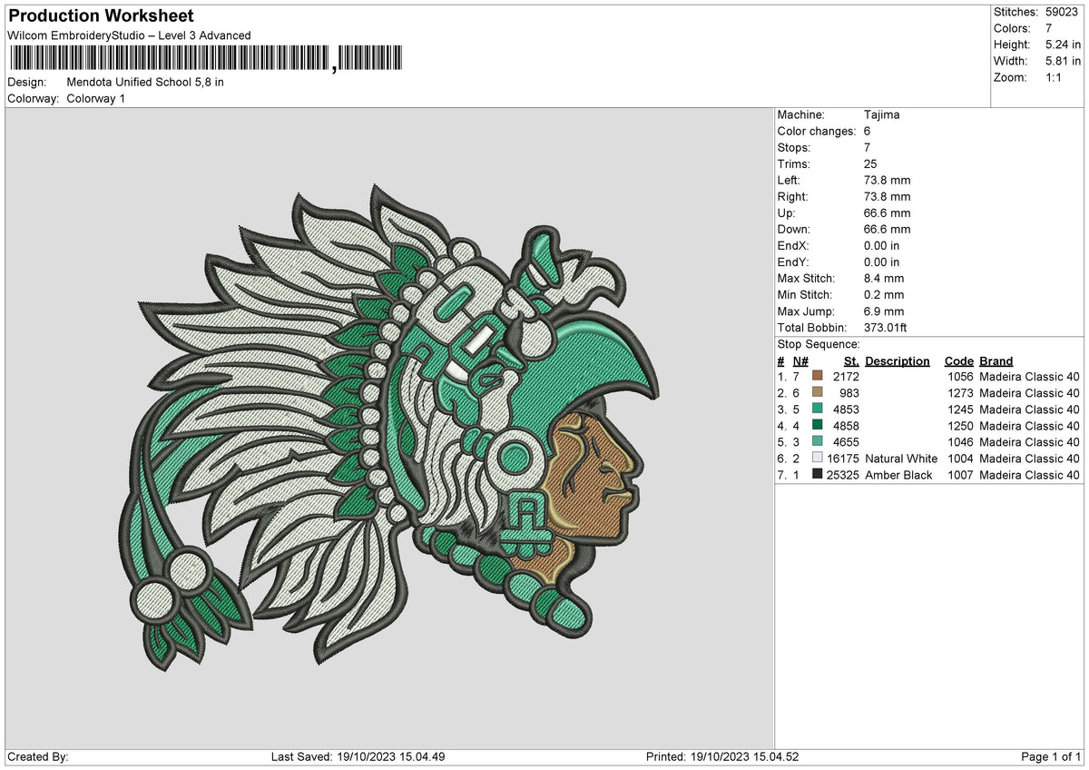Click the 'Stop Sequence:' label

point(819,344)
